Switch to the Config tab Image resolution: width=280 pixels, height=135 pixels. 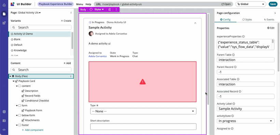point(225,20)
